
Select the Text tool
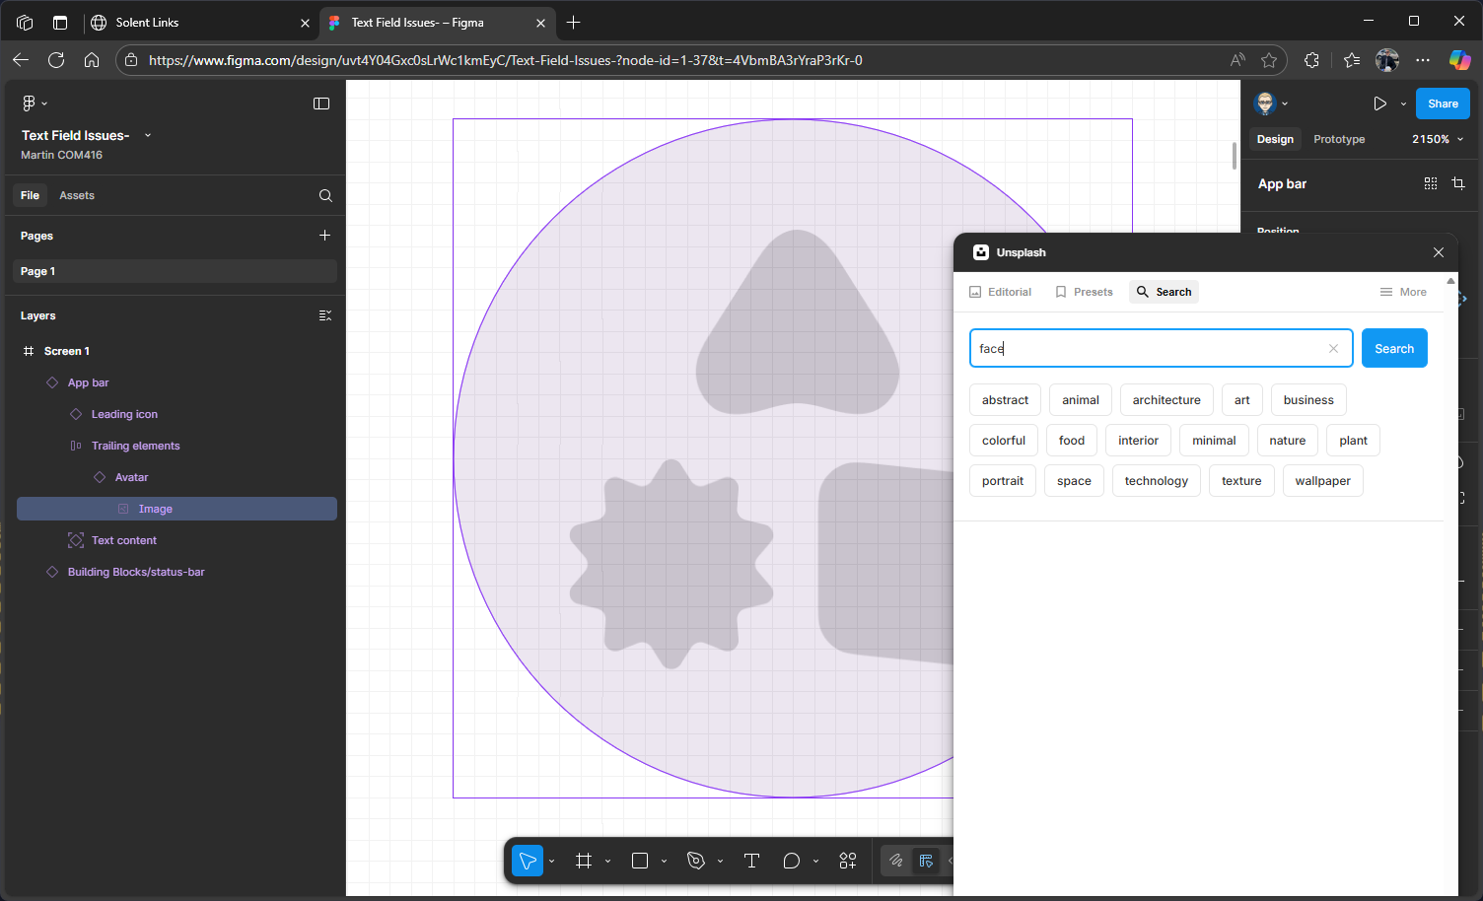tap(751, 861)
